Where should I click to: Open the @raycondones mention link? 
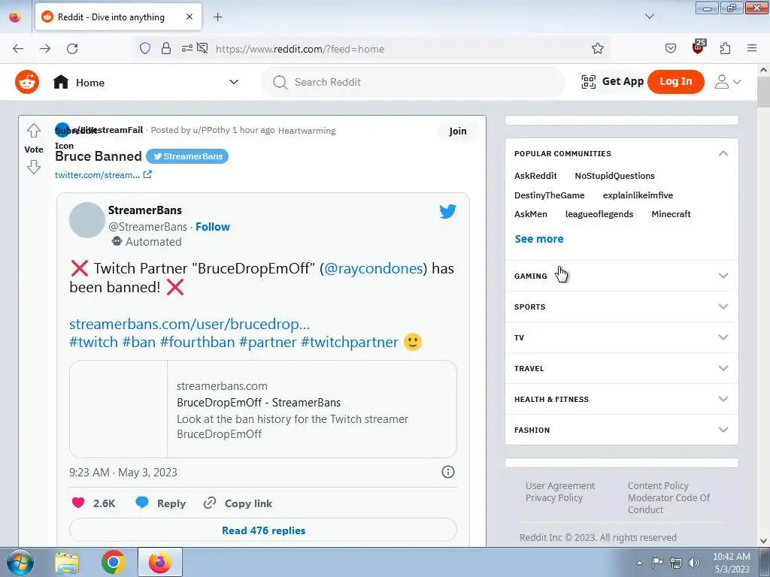point(373,268)
